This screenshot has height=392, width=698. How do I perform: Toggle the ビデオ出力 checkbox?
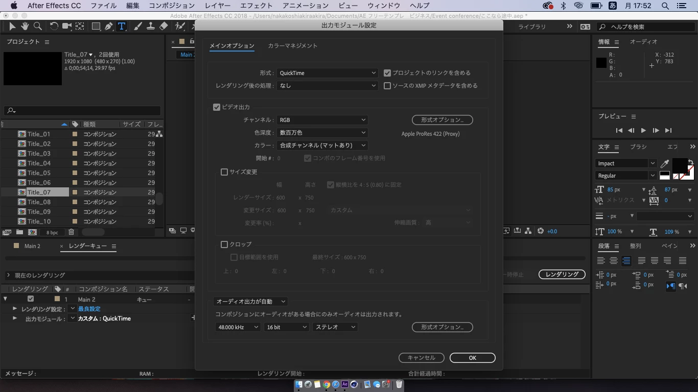[x=217, y=107]
